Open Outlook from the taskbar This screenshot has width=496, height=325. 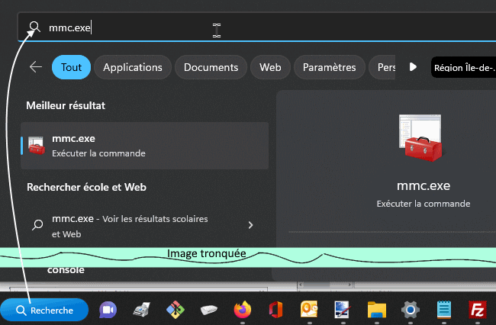(309, 309)
